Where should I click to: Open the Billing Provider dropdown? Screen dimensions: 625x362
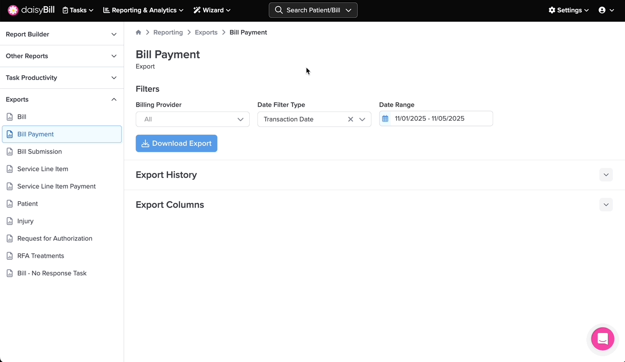coord(192,119)
